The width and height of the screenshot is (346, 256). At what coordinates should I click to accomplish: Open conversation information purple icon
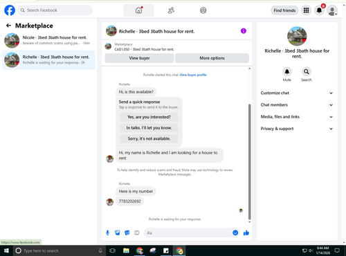[244, 31]
